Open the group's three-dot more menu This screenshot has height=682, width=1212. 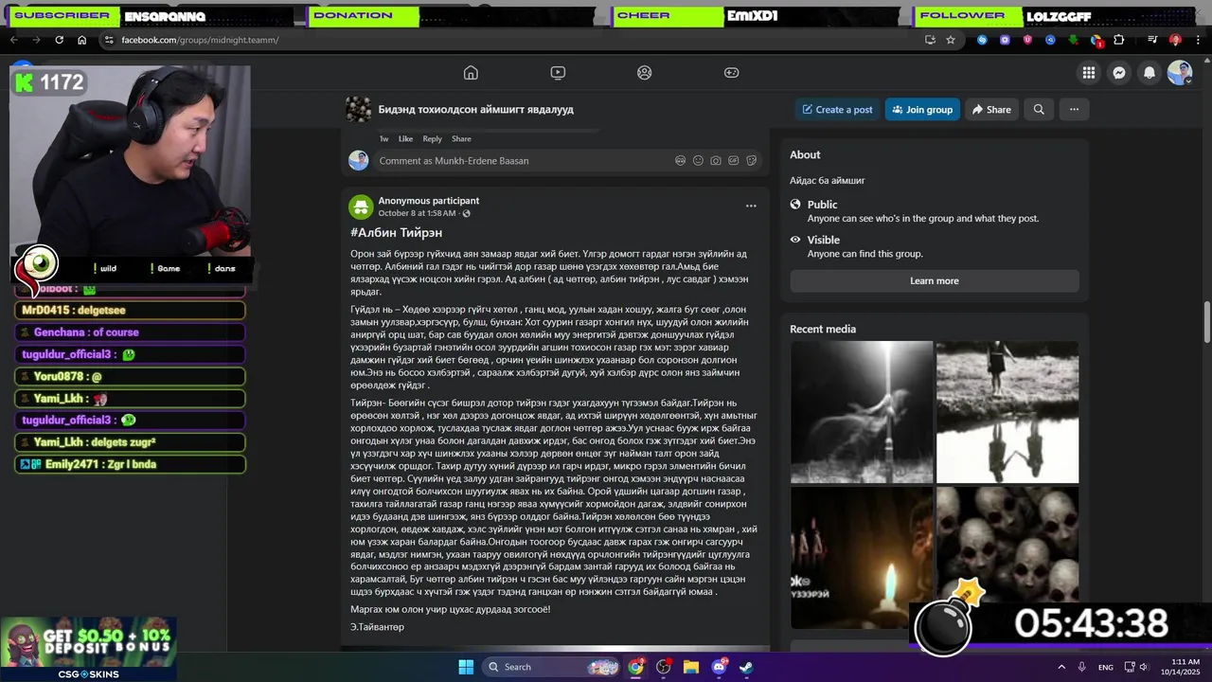(x=1074, y=110)
